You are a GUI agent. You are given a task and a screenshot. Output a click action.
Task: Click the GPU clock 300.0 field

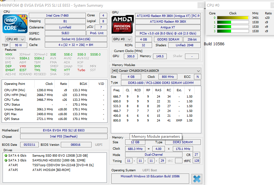tap(131, 56)
